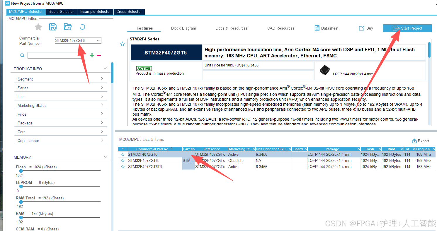The image size is (437, 231).
Task: Open the Commercial Part Number dropdown
Action: [x=98, y=40]
